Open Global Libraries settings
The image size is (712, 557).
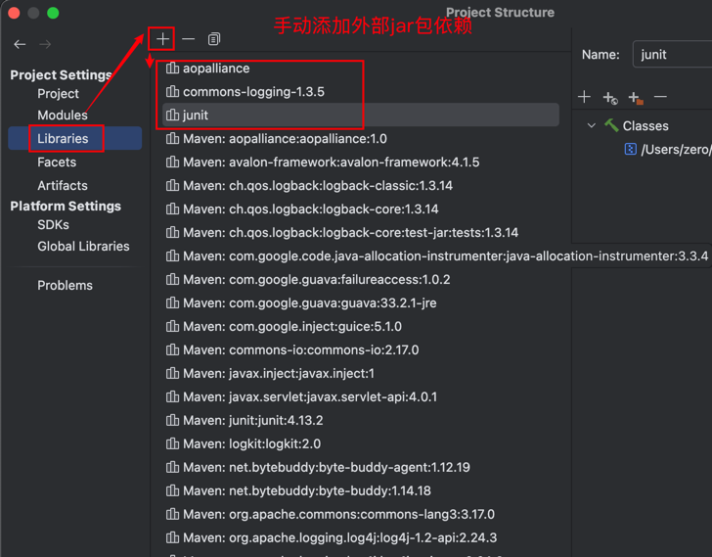83,246
